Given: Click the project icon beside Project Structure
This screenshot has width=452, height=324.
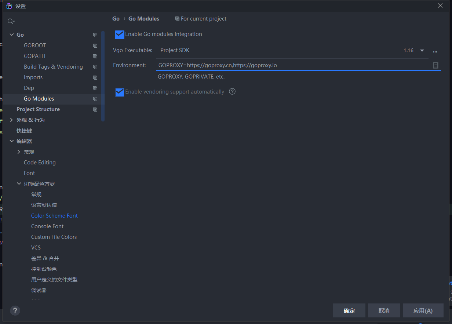Looking at the screenshot, I should (x=95, y=109).
